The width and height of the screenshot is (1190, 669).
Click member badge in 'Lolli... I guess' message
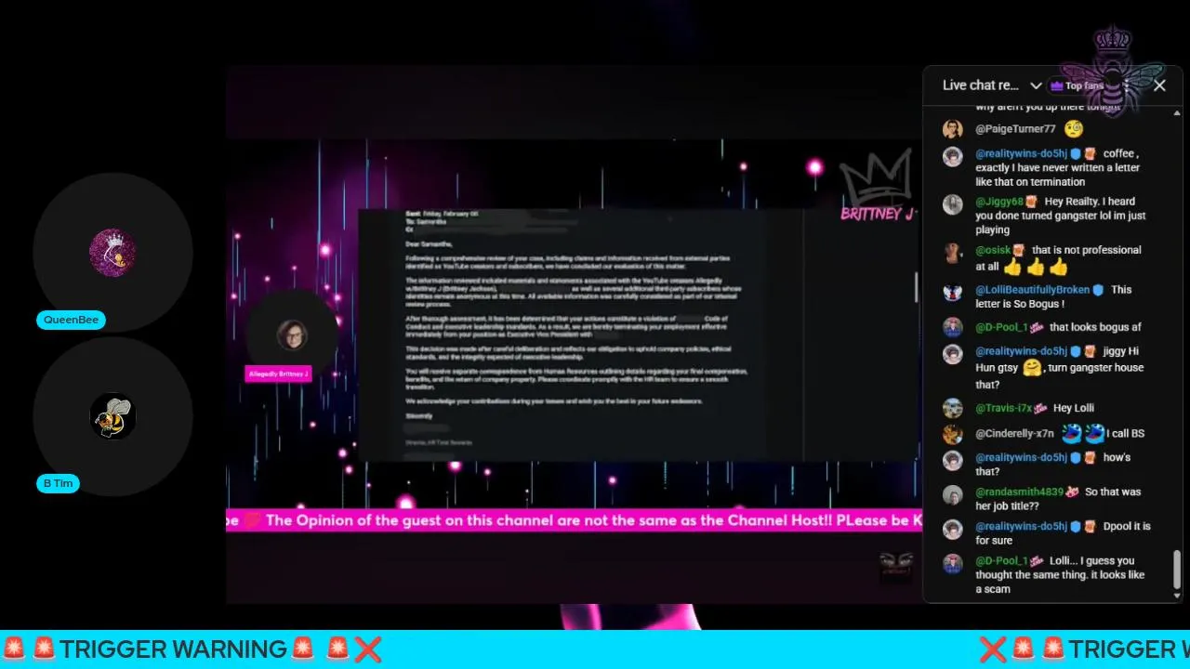pyautogui.click(x=1036, y=560)
